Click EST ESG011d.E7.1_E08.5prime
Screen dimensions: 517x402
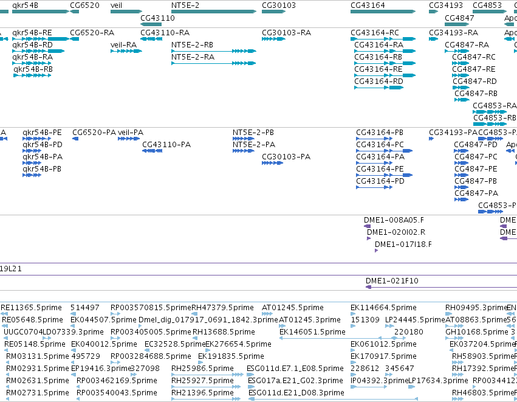(x=250, y=375)
